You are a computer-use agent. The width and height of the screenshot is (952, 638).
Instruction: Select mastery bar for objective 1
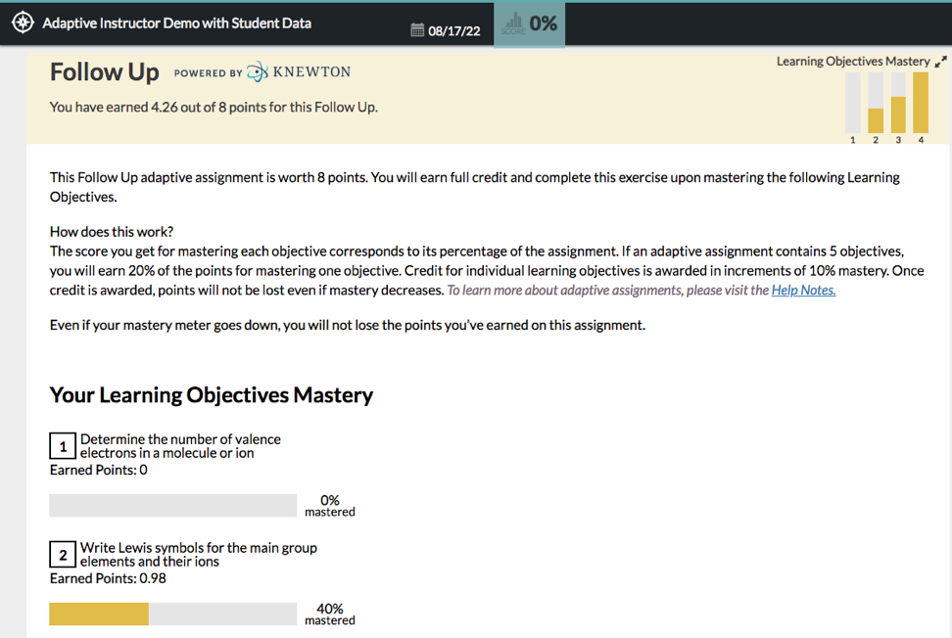coord(853,103)
